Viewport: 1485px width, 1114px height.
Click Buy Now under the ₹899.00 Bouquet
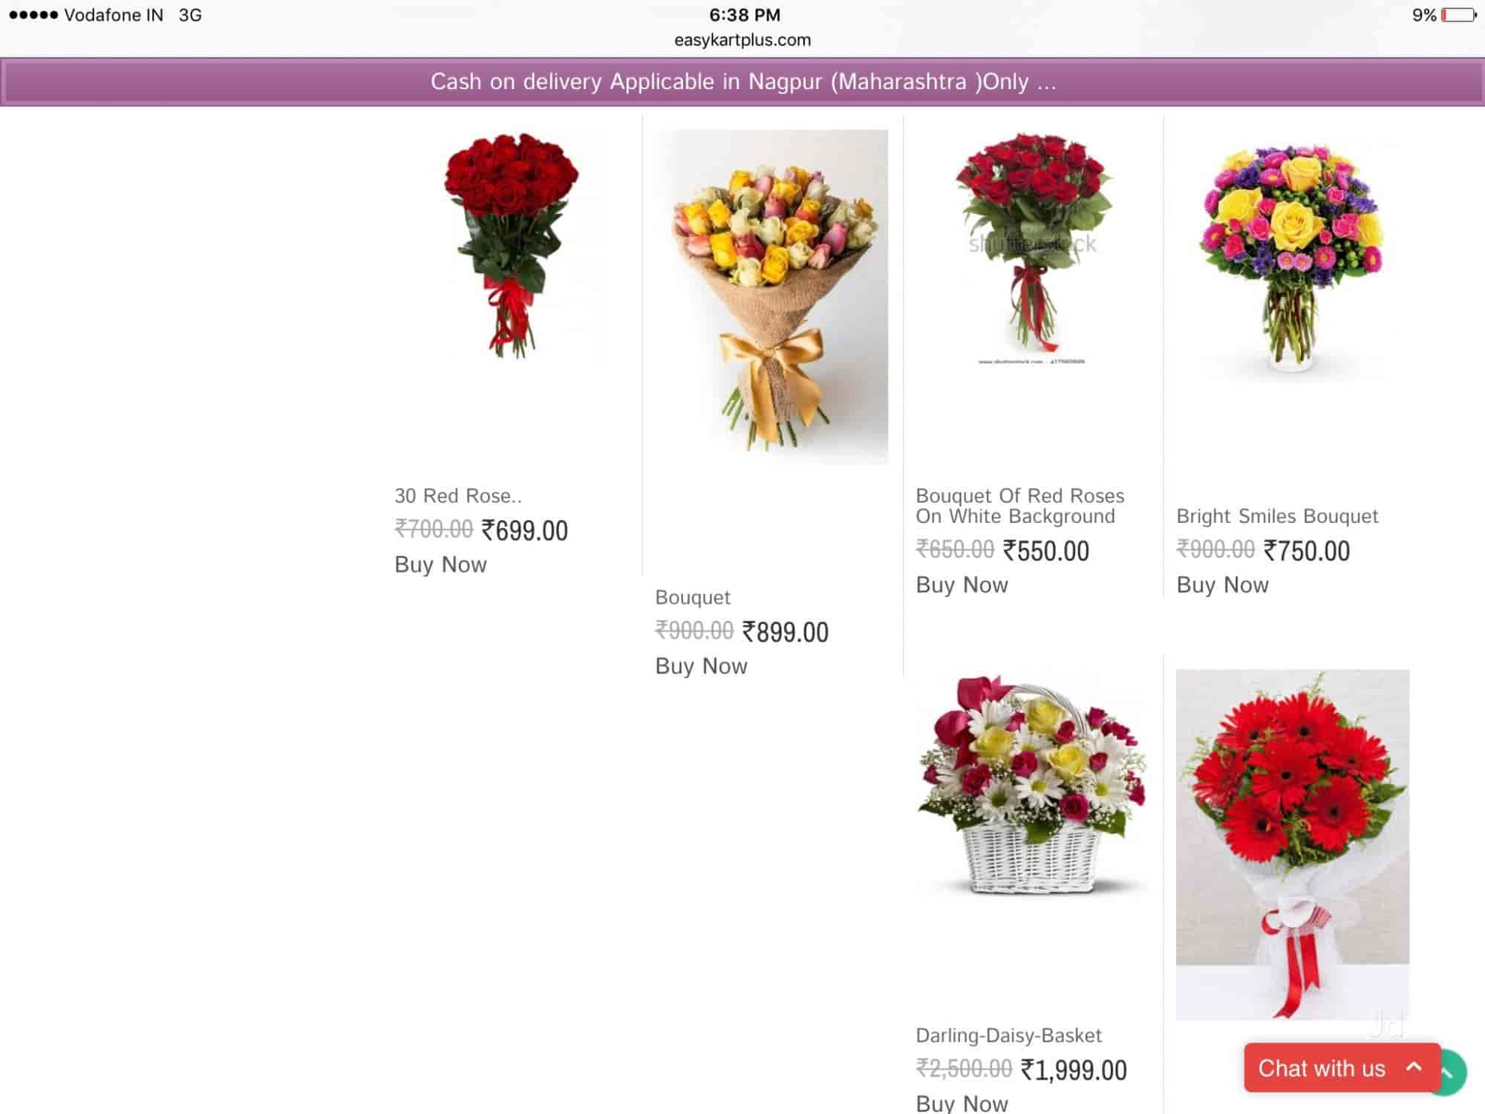[701, 666]
